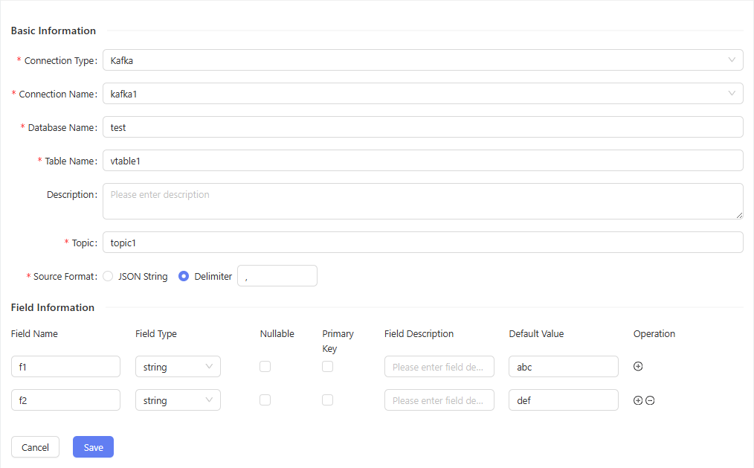Viewport: 754px width, 468px height.
Task: Open the Connection Type dropdown showing Kafka
Action: (x=422, y=60)
